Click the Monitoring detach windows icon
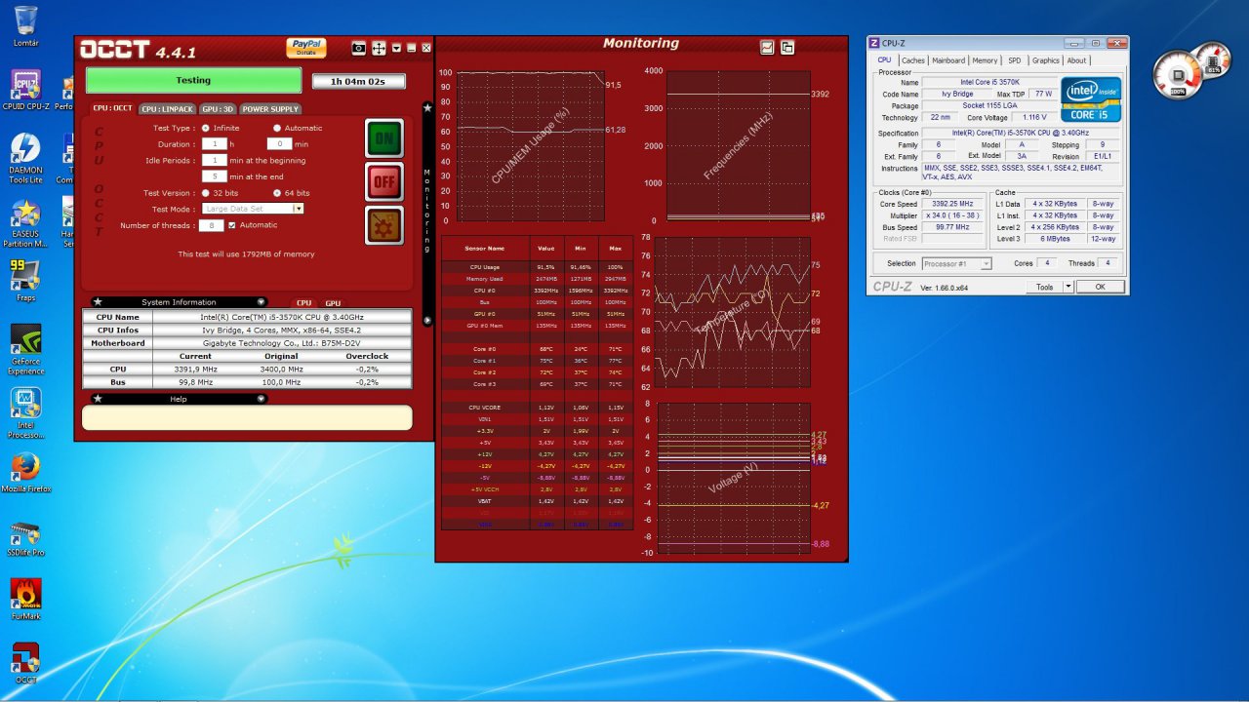 [787, 47]
